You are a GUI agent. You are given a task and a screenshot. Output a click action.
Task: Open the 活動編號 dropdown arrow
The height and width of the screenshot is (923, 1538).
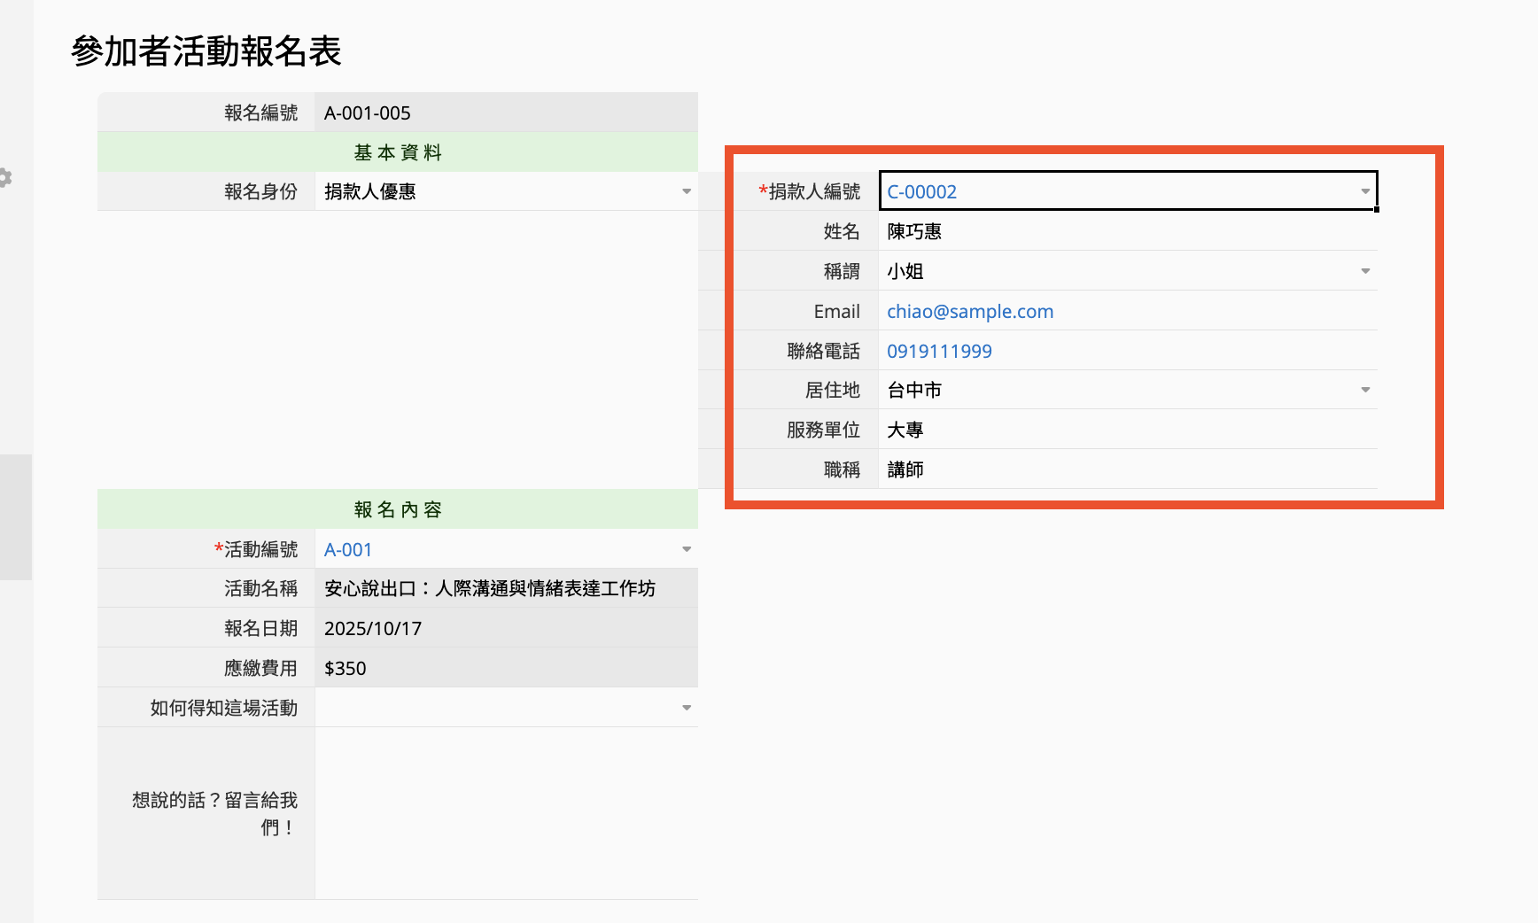686,549
